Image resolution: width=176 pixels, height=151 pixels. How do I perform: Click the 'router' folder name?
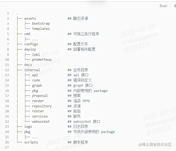click(x=38, y=111)
